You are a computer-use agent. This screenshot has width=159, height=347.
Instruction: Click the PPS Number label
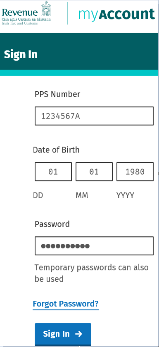[57, 94]
